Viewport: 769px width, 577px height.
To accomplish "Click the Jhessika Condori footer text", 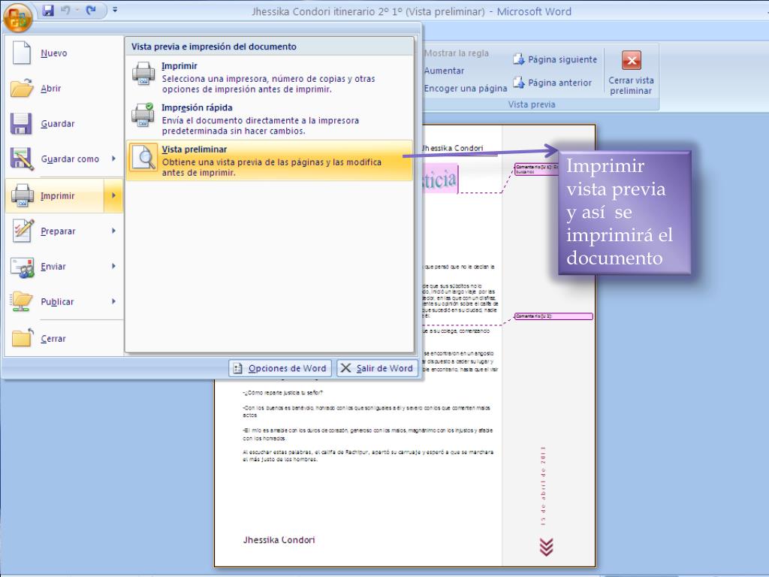I will (279, 539).
